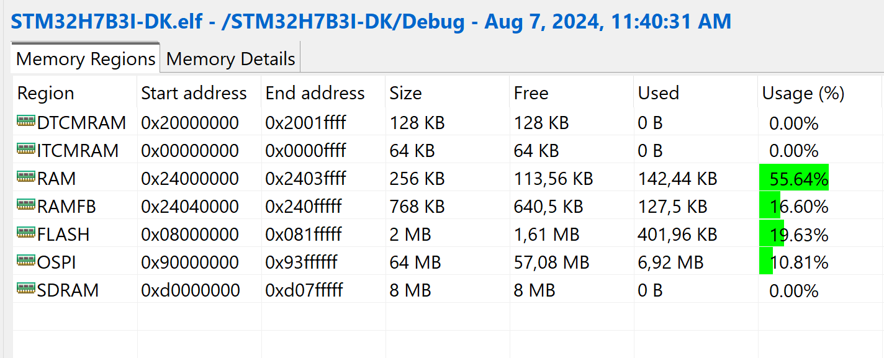Sort by the Usage (%) column header
The height and width of the screenshot is (358, 884).
point(803,93)
